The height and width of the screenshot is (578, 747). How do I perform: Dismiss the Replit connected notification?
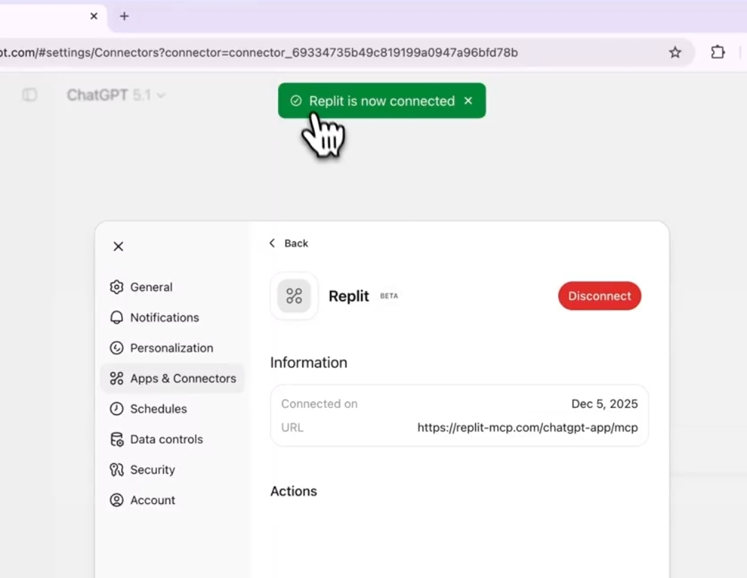coord(468,101)
